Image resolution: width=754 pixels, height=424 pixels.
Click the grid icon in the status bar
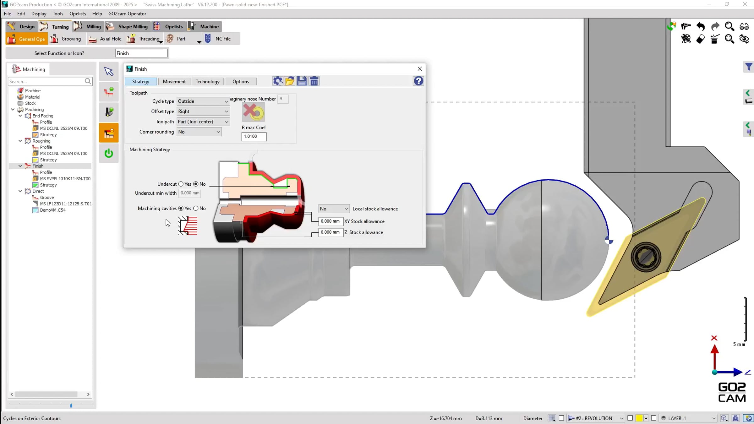[552, 418]
